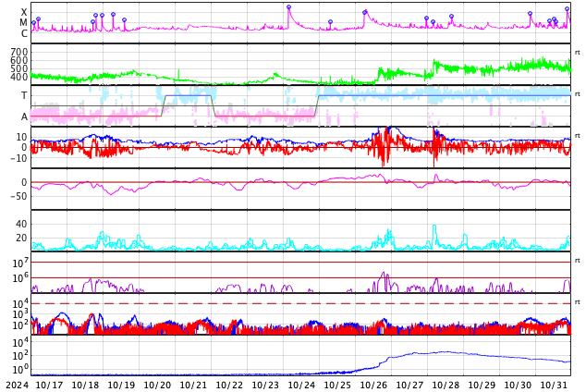Click the 10/25 date label
Image resolution: width=586 pixels, height=392 pixels.
(x=337, y=385)
